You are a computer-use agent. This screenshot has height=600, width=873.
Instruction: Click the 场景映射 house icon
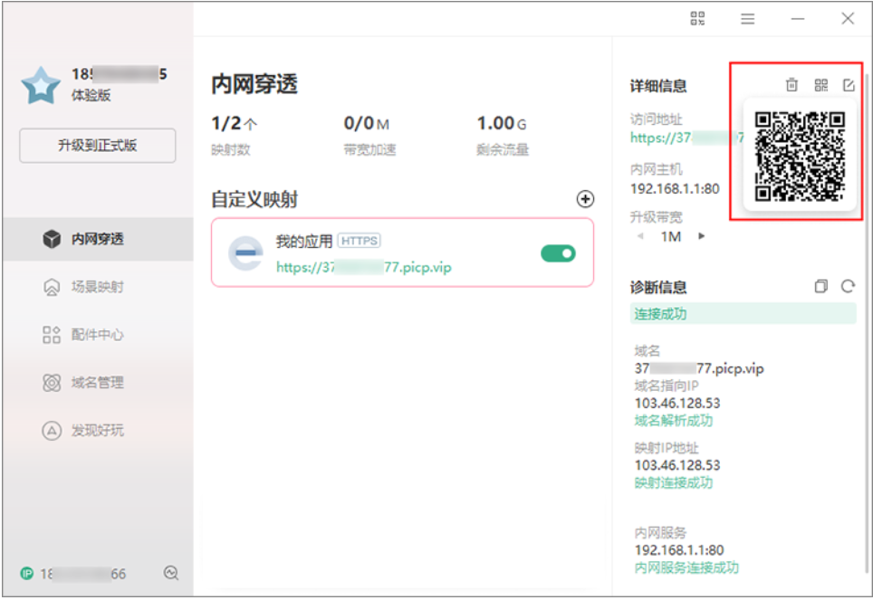coord(52,287)
